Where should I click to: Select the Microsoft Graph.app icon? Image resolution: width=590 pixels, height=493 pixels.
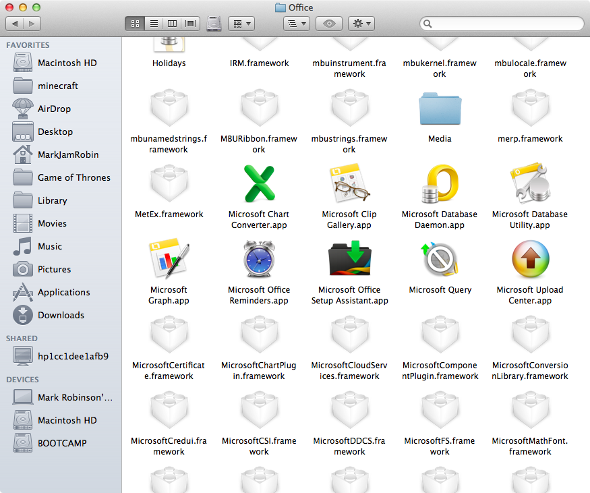[169, 259]
